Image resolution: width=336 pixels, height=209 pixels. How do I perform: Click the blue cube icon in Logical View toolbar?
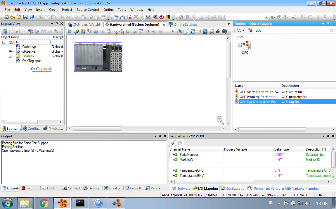tap(5, 31)
